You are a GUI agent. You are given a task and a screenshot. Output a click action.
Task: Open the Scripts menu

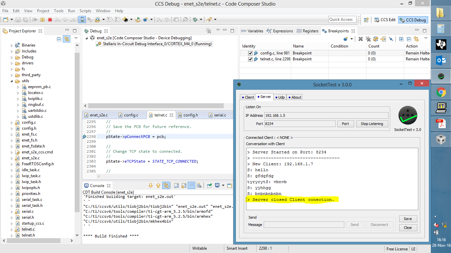coord(86,11)
